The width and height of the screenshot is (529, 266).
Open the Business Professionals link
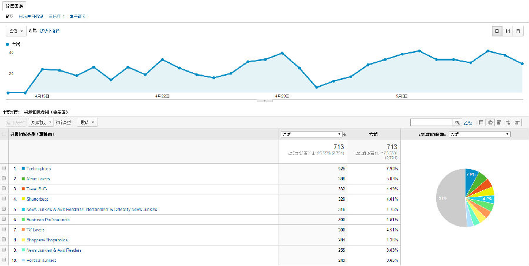tap(46, 220)
